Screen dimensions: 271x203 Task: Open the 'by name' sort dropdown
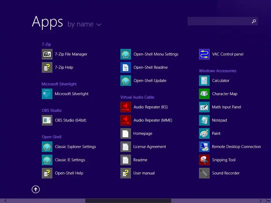[84, 24]
